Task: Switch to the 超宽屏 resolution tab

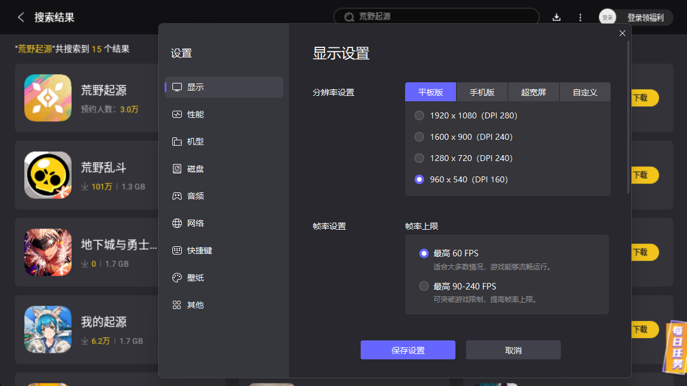Action: click(533, 92)
